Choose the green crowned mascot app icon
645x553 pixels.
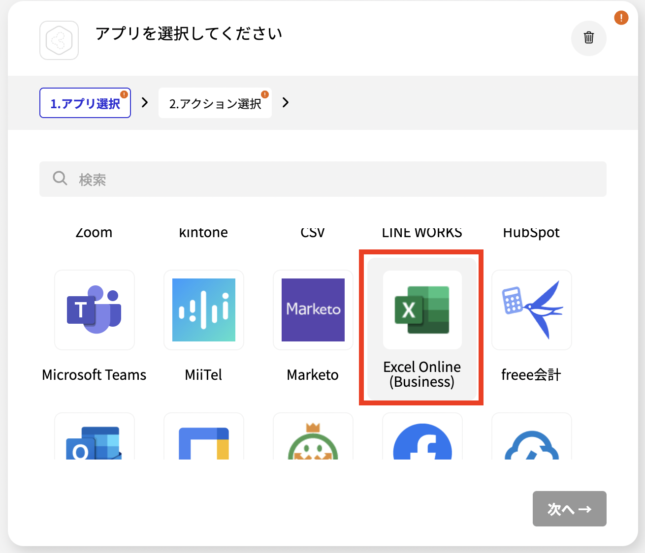(x=313, y=436)
